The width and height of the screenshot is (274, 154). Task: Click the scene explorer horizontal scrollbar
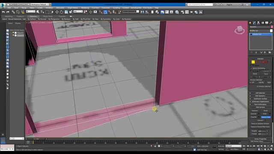17,139
